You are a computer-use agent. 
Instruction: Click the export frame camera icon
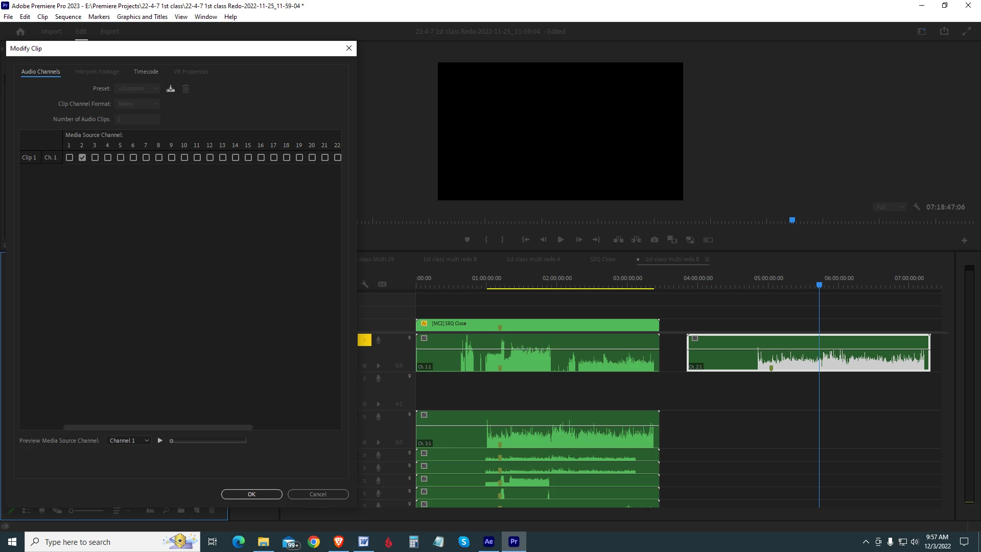click(x=655, y=240)
